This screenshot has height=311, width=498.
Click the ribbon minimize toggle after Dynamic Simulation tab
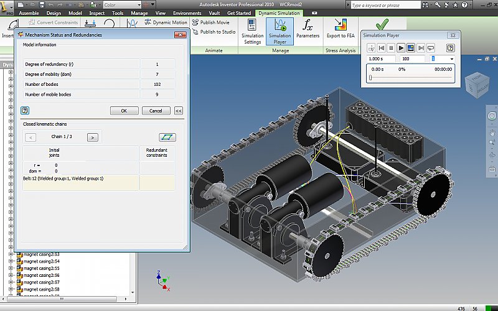pyautogui.click(x=314, y=13)
